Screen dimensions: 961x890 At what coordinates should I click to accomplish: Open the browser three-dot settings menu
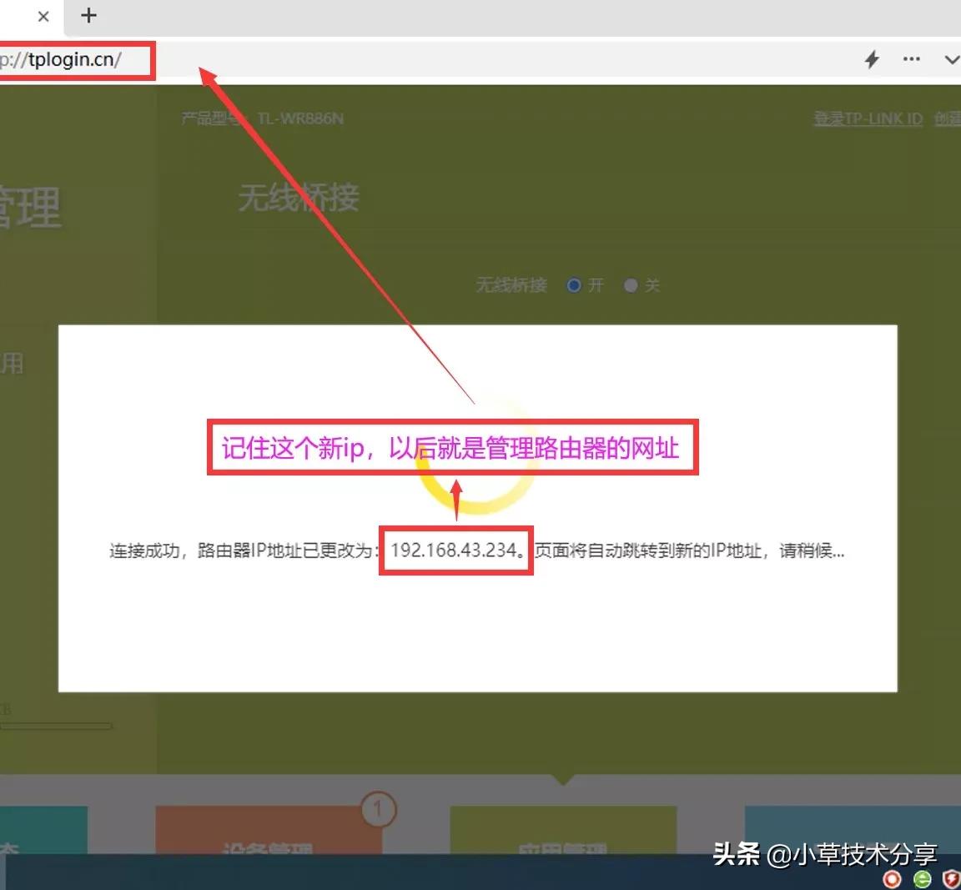(x=911, y=59)
